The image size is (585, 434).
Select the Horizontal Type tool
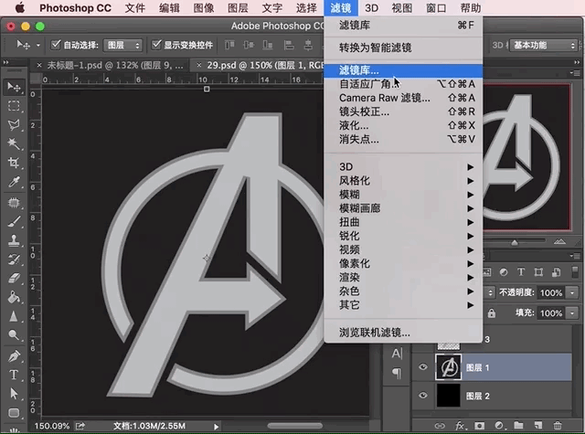click(x=15, y=375)
